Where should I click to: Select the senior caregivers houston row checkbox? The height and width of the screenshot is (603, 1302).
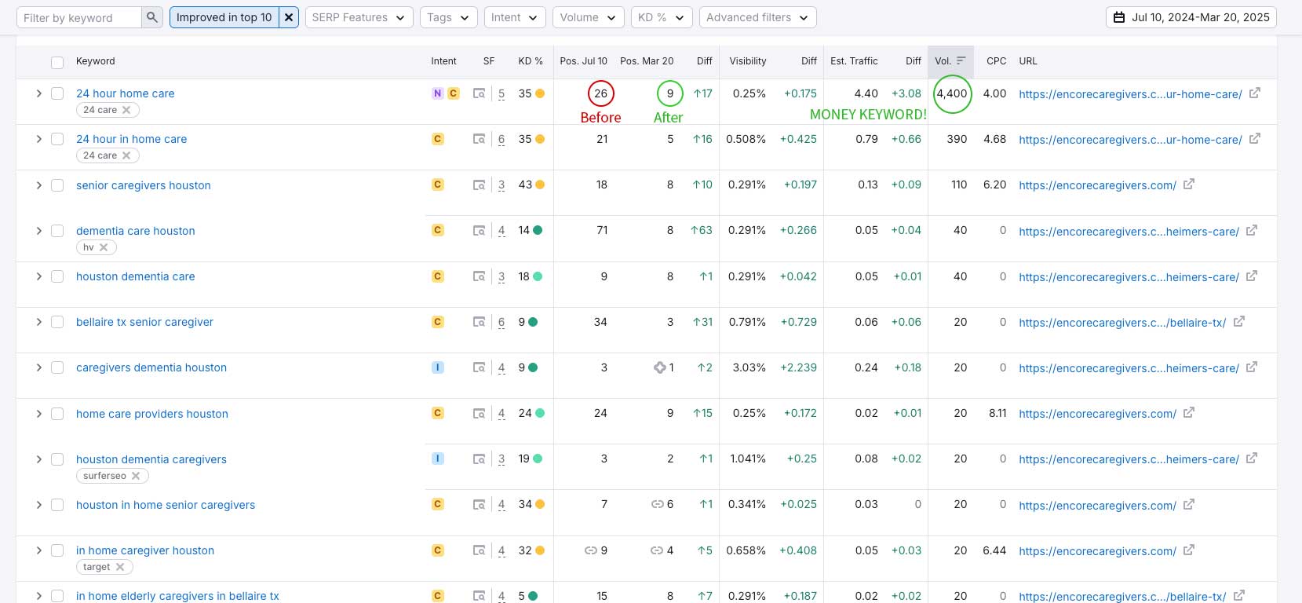point(57,185)
